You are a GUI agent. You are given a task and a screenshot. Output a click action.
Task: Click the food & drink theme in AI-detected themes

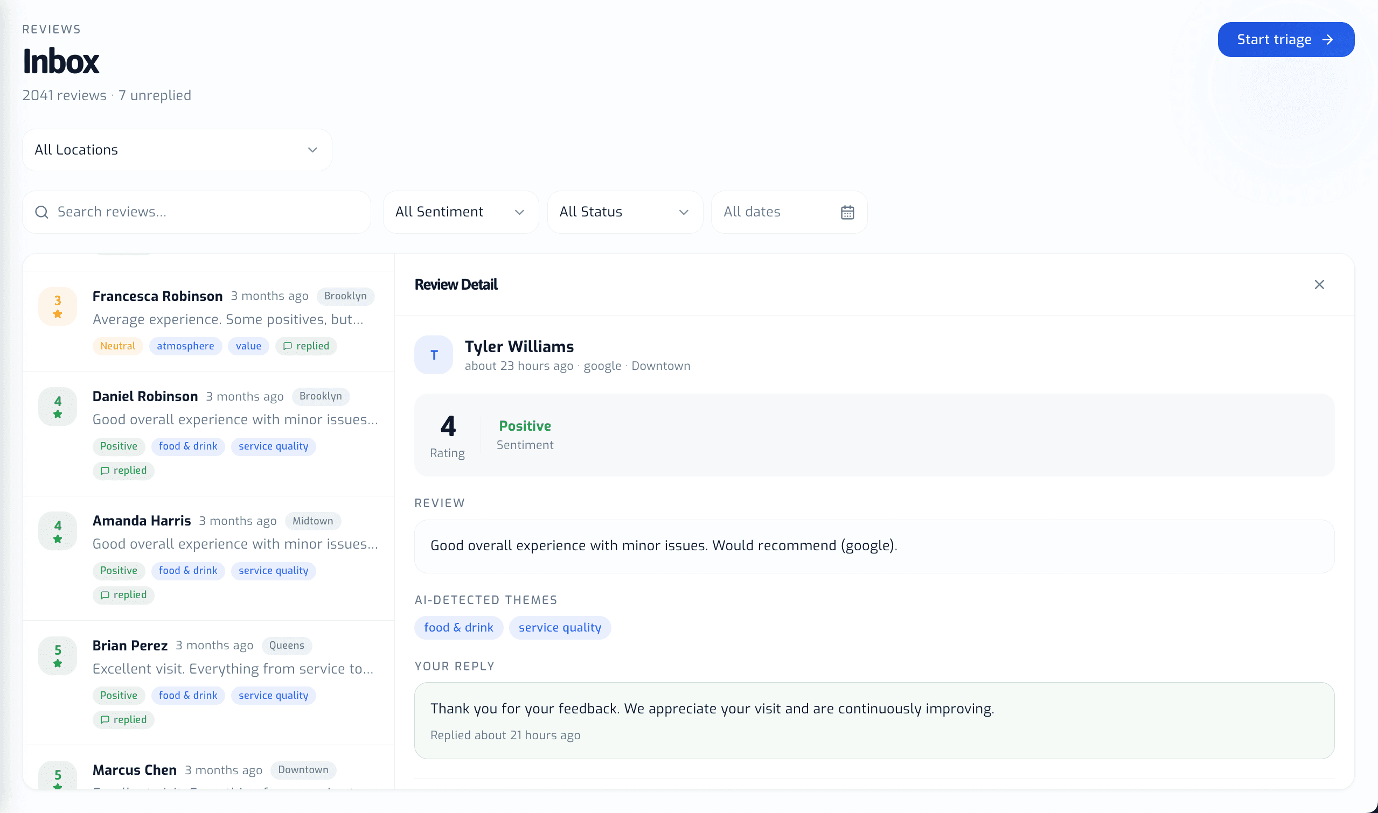[x=459, y=628]
